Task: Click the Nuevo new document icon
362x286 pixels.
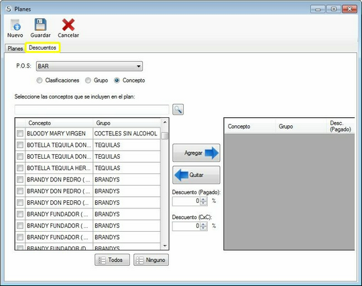Action: click(15, 25)
